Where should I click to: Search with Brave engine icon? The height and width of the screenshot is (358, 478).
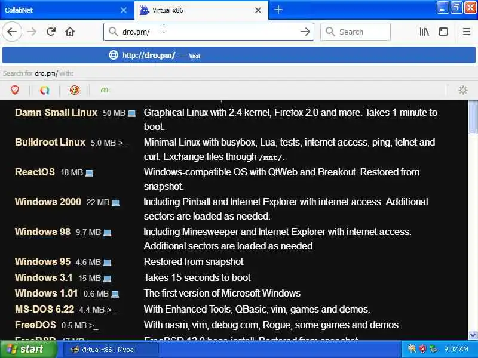15,90
